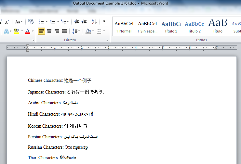The height and width of the screenshot is (164, 241).
Task: Click the clear formatting eraser icon
Action: click(x=31, y=22)
